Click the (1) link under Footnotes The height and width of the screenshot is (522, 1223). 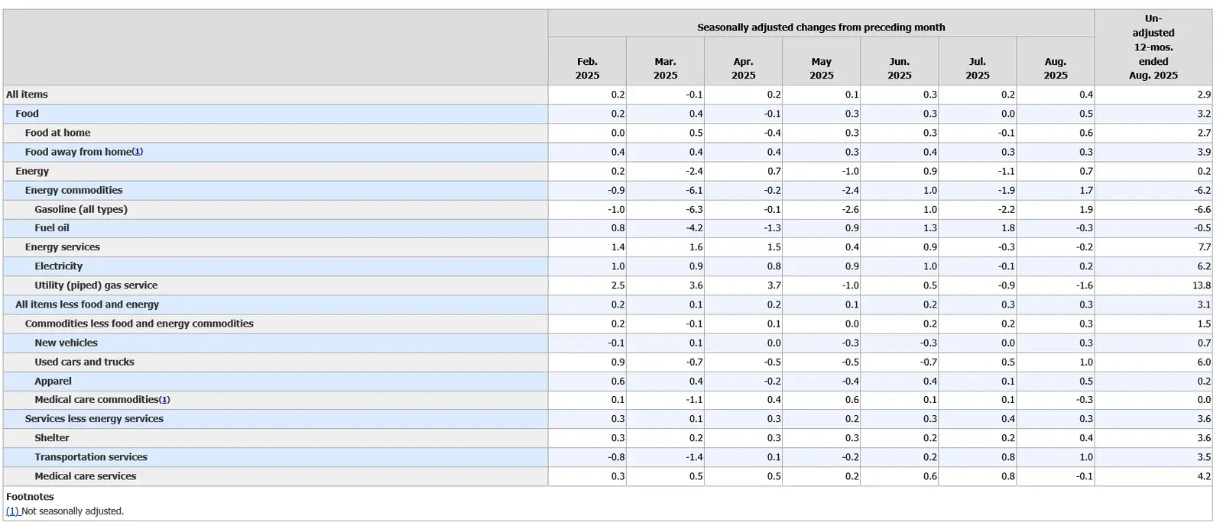tap(12, 511)
